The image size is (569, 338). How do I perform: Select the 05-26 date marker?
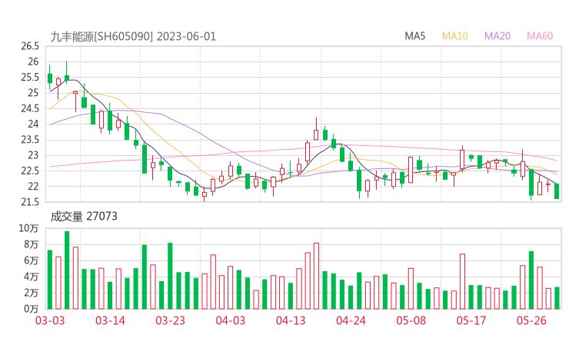pos(531,320)
